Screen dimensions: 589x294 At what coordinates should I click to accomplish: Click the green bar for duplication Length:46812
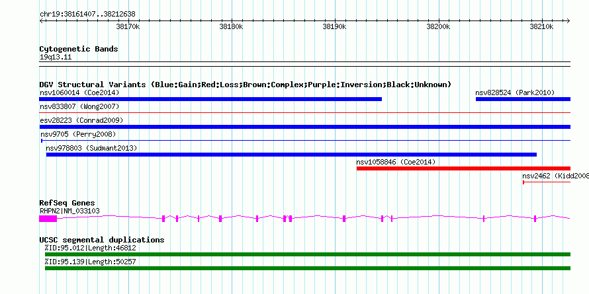[308, 254]
